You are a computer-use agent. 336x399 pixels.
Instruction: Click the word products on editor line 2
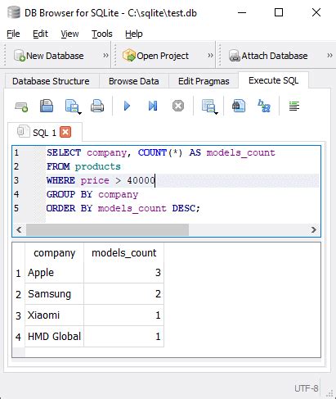pos(98,166)
